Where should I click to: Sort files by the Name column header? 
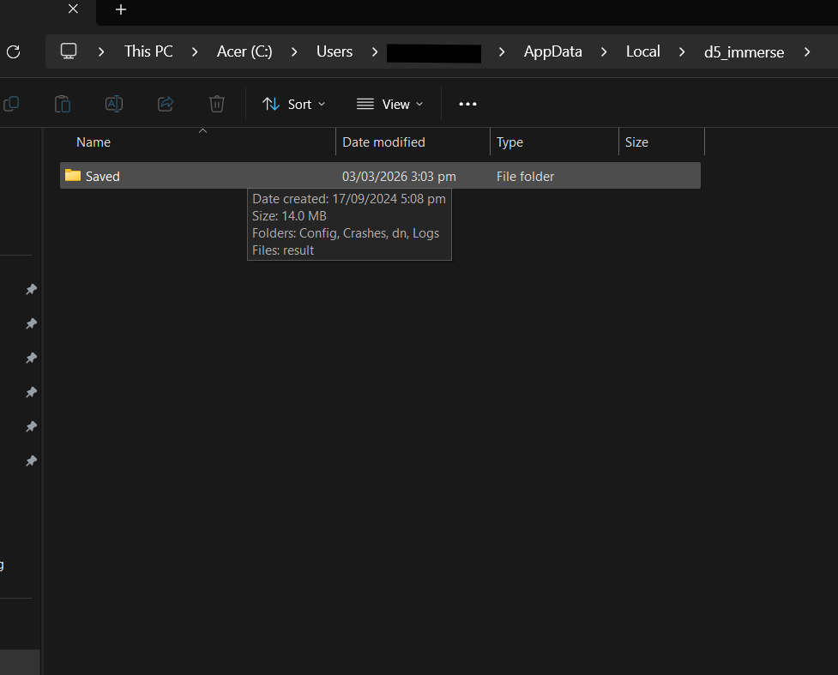click(93, 142)
